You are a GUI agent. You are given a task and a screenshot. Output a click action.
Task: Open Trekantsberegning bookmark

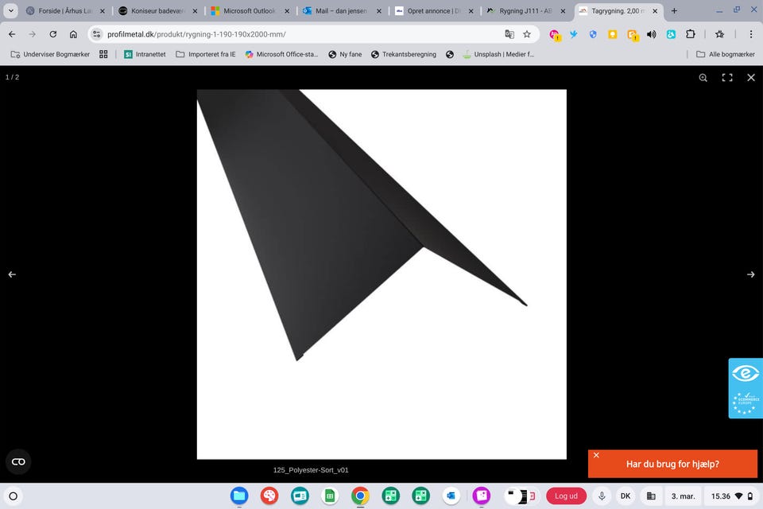click(404, 54)
